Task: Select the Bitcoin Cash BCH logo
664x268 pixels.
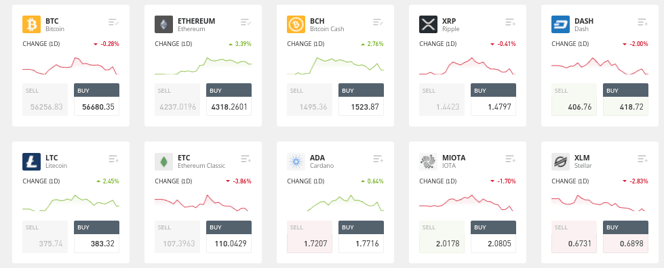Action: pyautogui.click(x=296, y=24)
